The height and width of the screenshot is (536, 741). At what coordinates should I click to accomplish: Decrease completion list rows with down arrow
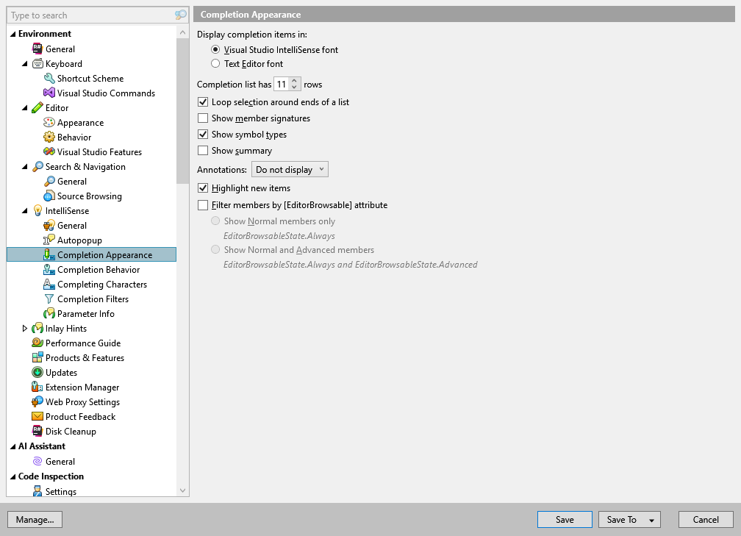point(294,87)
